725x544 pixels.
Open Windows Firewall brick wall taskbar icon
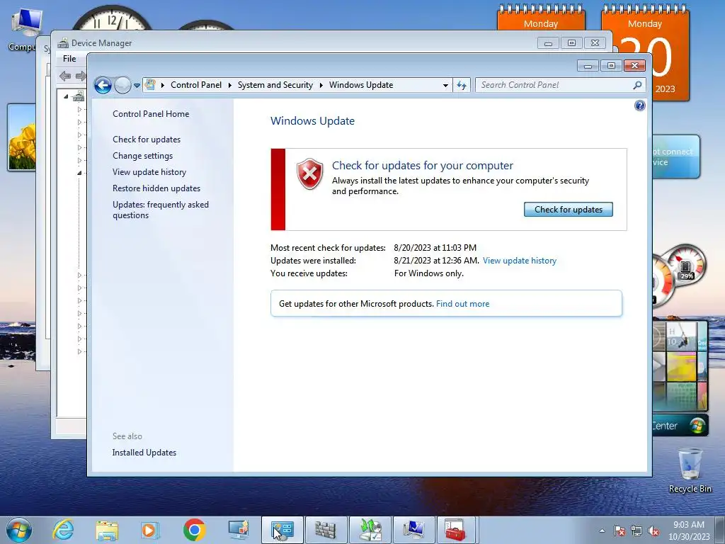(326, 530)
